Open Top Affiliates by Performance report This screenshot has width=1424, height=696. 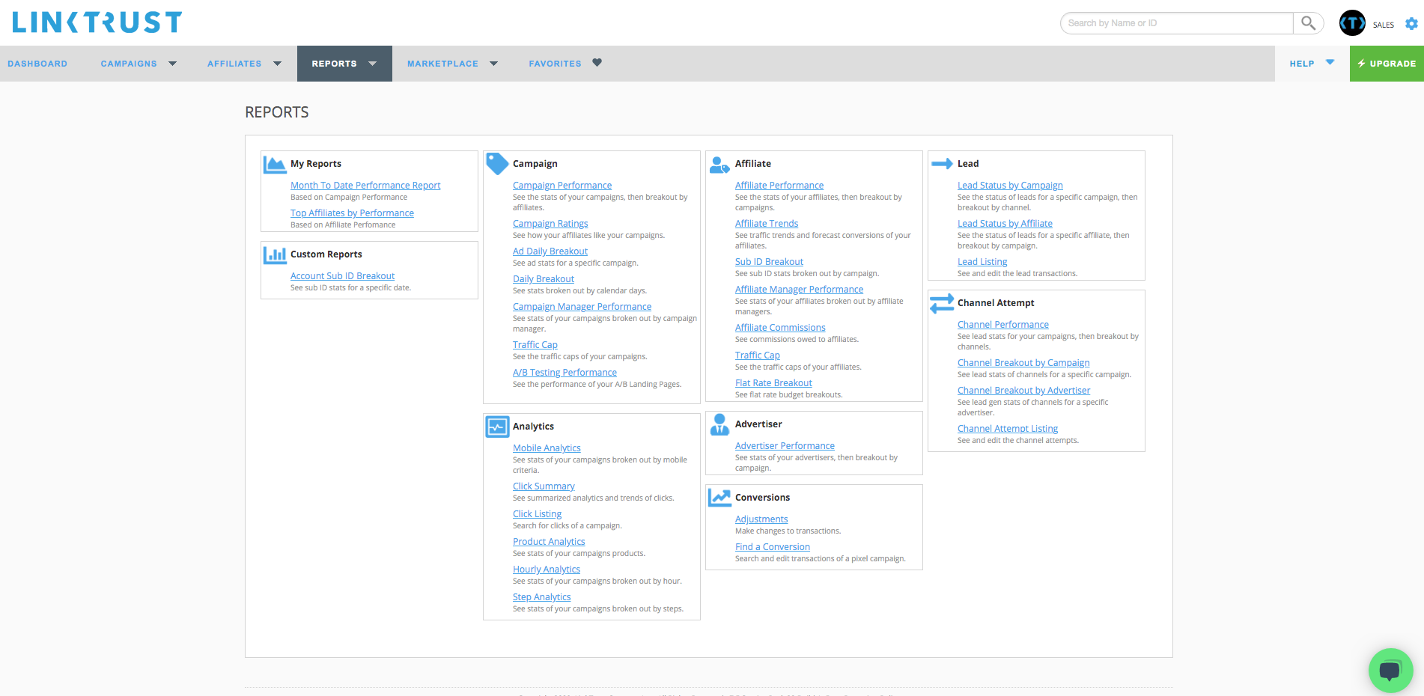tap(352, 213)
